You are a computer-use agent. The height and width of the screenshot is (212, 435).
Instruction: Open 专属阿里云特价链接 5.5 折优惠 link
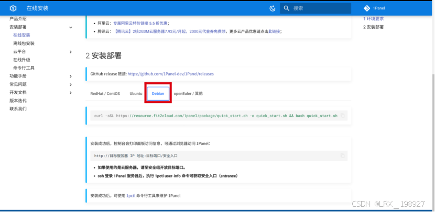(x=140, y=23)
